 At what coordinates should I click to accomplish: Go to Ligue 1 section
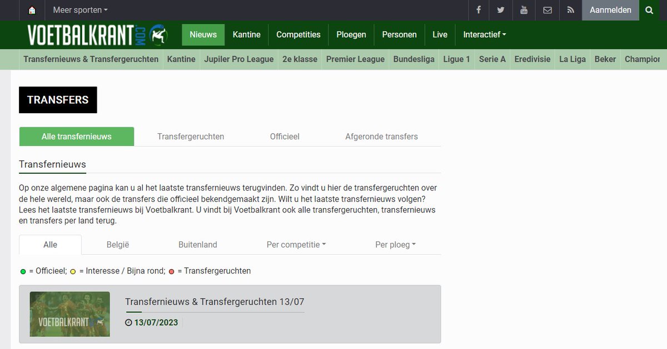coord(457,59)
